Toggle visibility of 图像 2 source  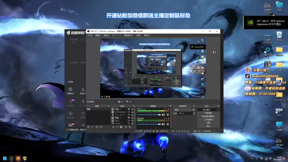coord(129,118)
